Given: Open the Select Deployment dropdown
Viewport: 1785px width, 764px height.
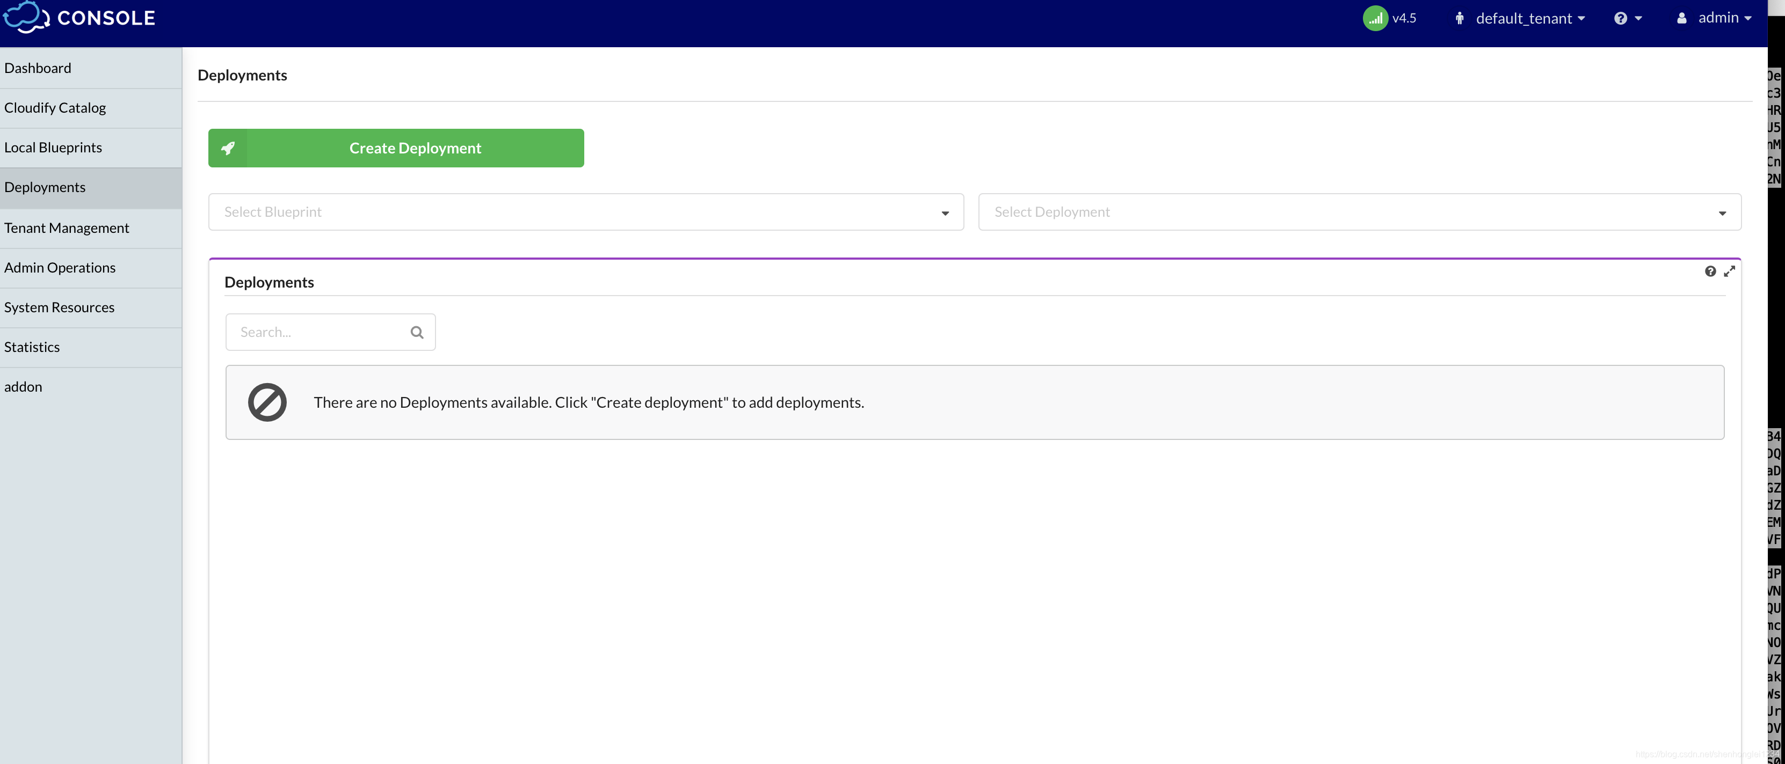Looking at the screenshot, I should [x=1360, y=212].
